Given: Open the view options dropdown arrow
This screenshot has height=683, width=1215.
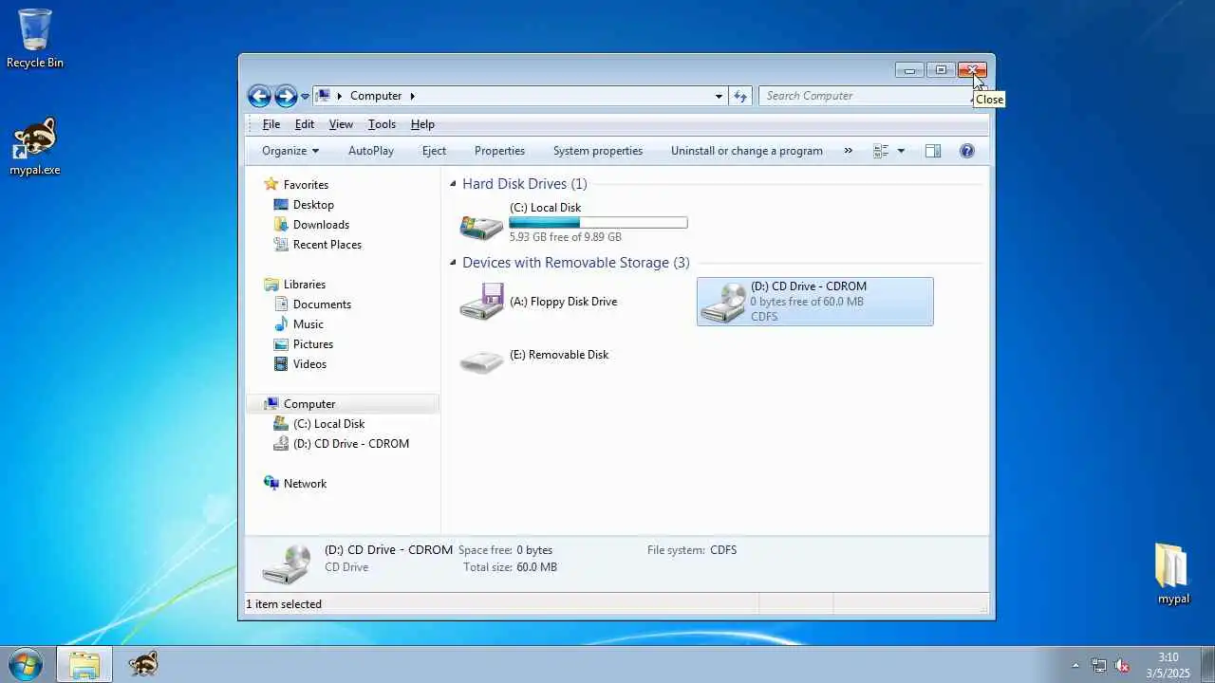Looking at the screenshot, I should (x=901, y=151).
